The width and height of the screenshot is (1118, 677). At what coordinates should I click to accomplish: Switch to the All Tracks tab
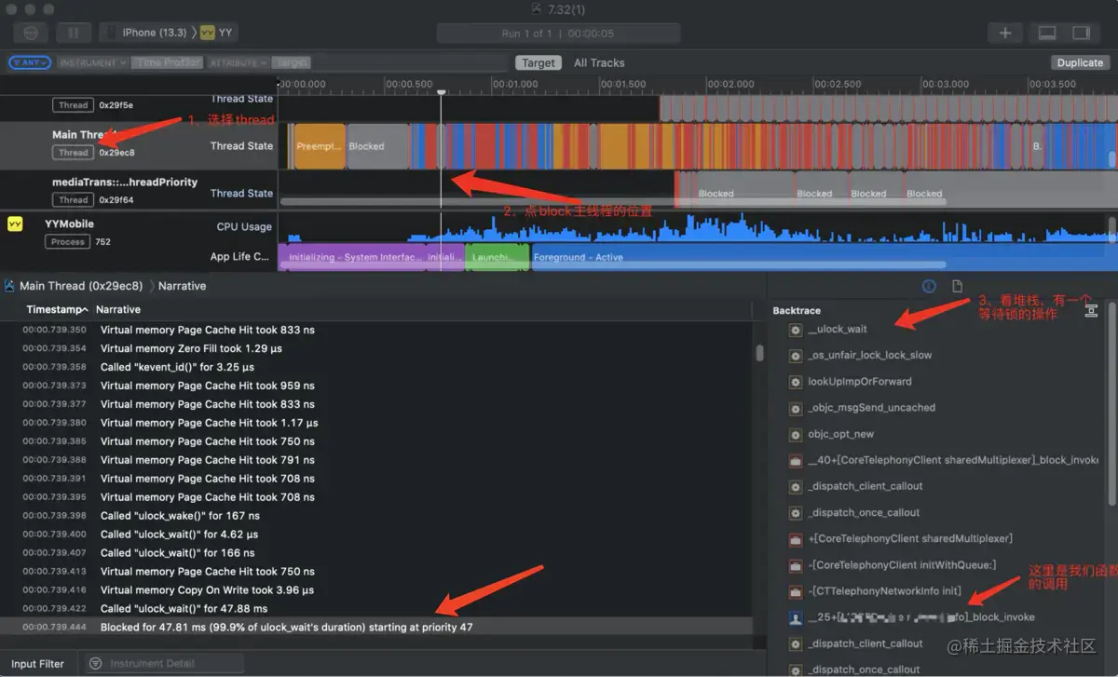click(599, 62)
